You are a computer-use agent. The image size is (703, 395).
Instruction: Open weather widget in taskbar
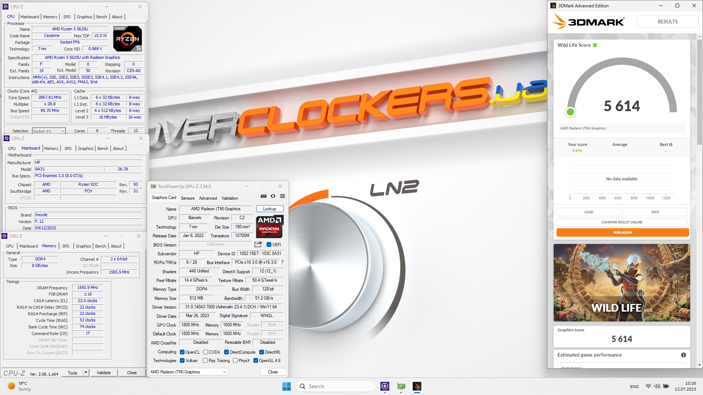click(19, 386)
